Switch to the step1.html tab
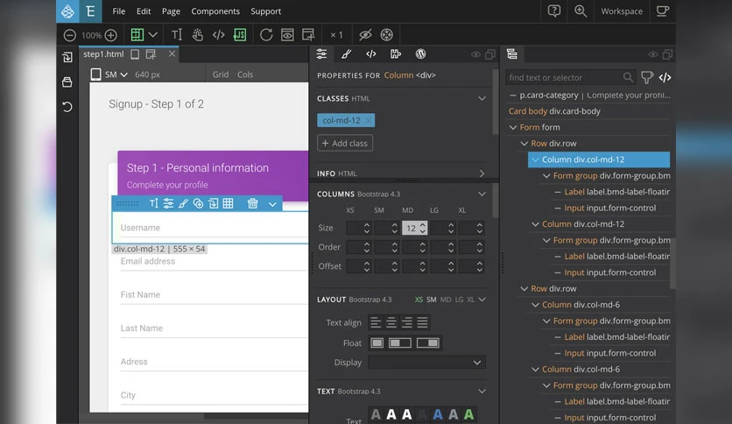The height and width of the screenshot is (424, 732). click(103, 54)
